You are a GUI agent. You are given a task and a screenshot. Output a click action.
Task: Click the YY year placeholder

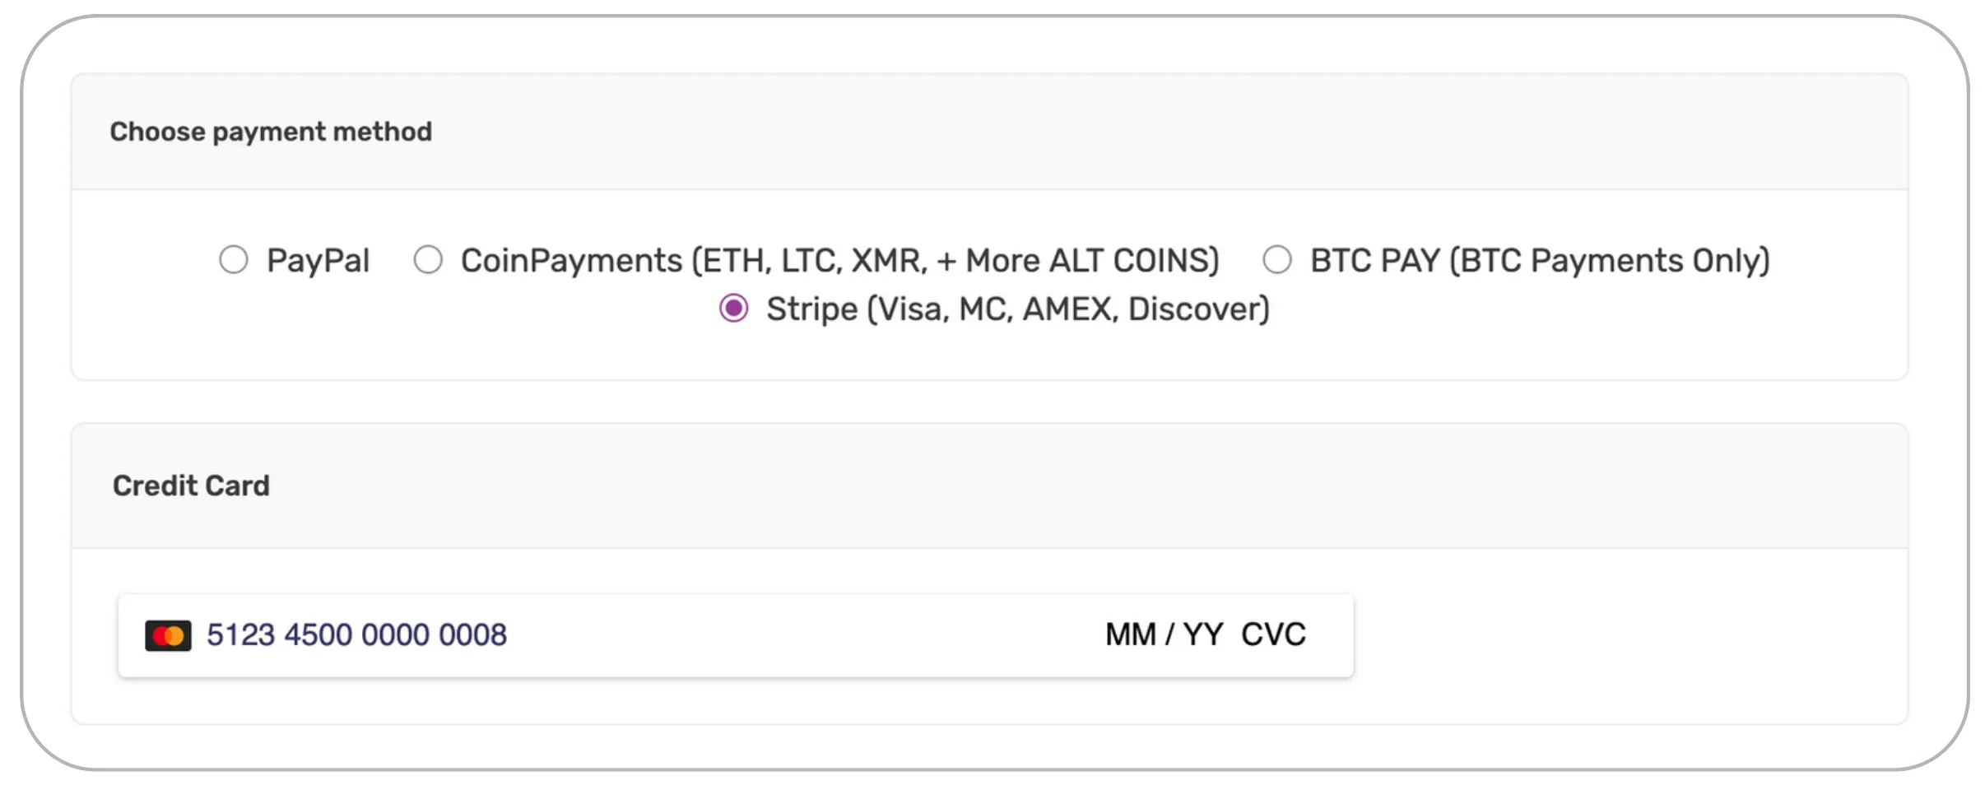click(x=1202, y=634)
